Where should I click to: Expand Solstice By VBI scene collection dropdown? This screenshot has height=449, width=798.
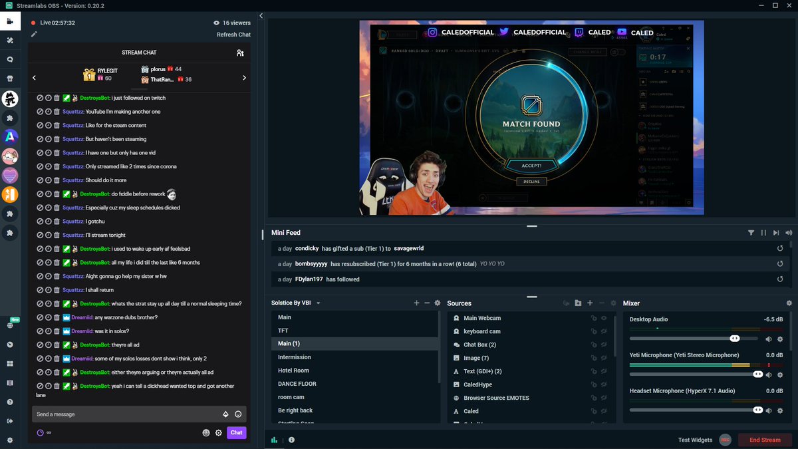pos(319,303)
